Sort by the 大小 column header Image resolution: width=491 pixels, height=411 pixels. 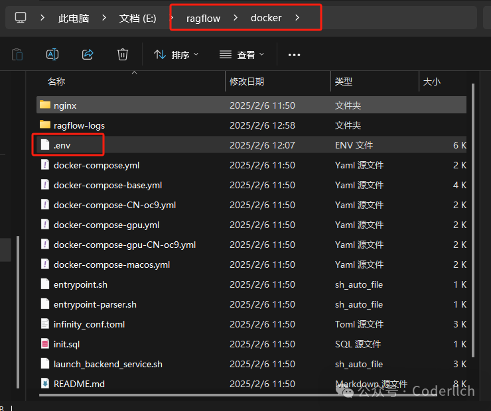pos(431,82)
